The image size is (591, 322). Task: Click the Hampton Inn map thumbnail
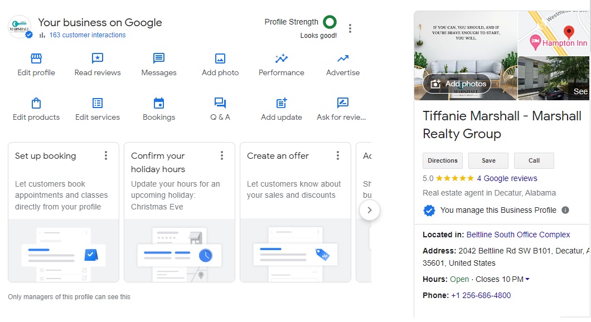point(554,33)
